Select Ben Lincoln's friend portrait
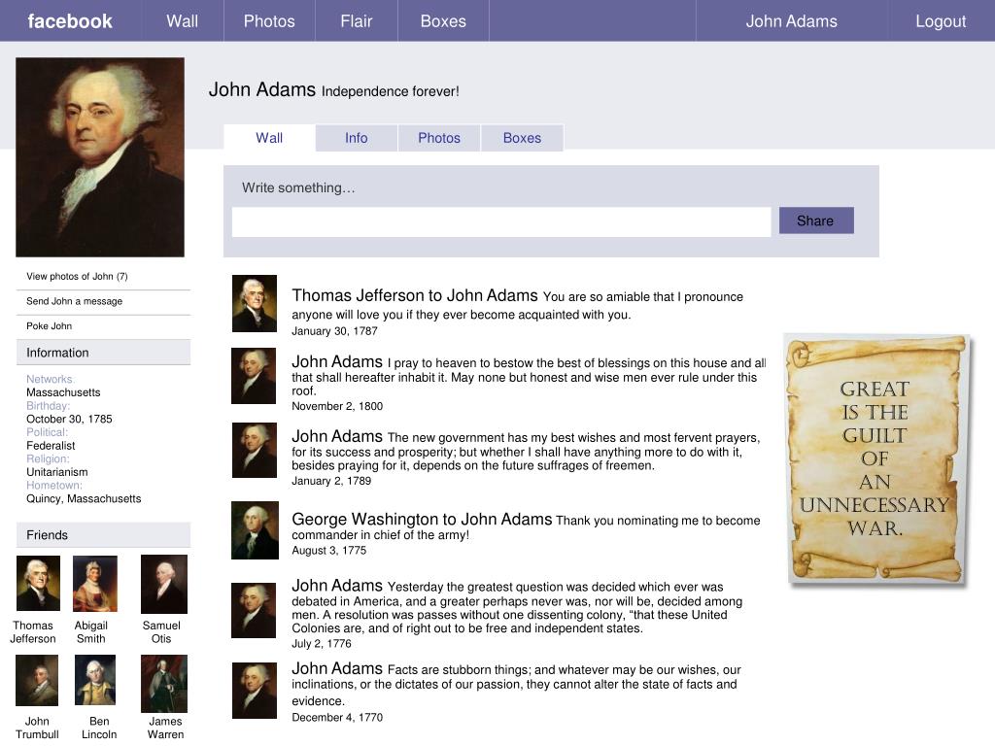 tap(95, 681)
